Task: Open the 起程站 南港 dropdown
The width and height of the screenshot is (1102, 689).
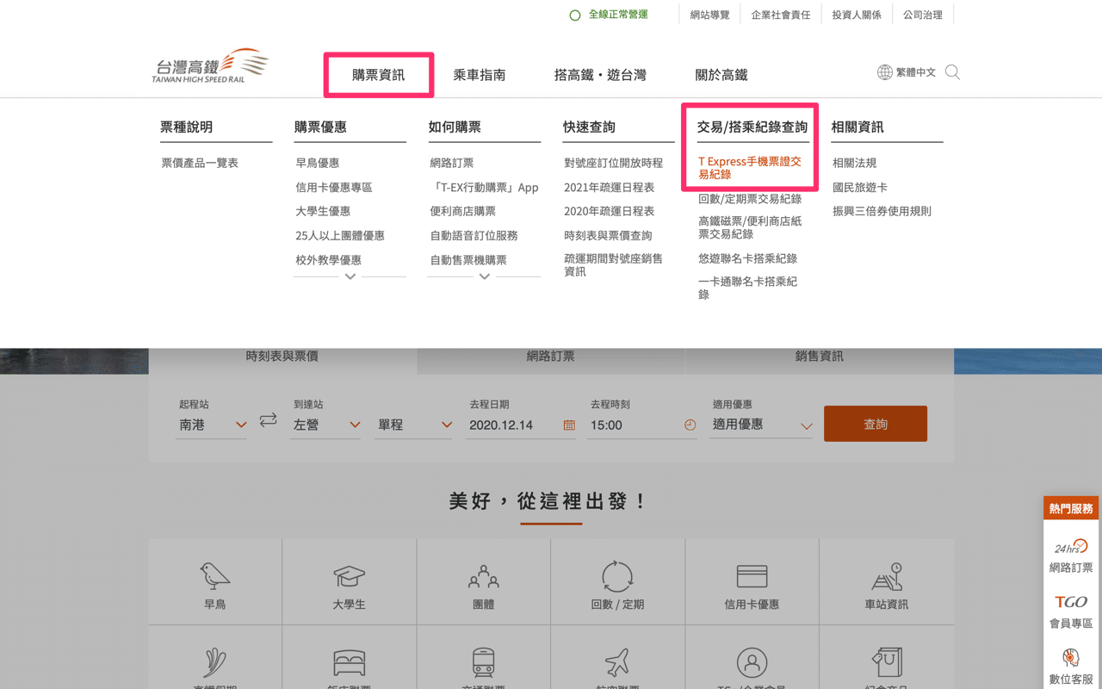Action: [212, 425]
